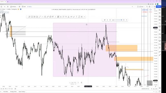This screenshot has height=93, width=166.
Task: Toggle fullscreen mode
Action: (x=152, y=7)
